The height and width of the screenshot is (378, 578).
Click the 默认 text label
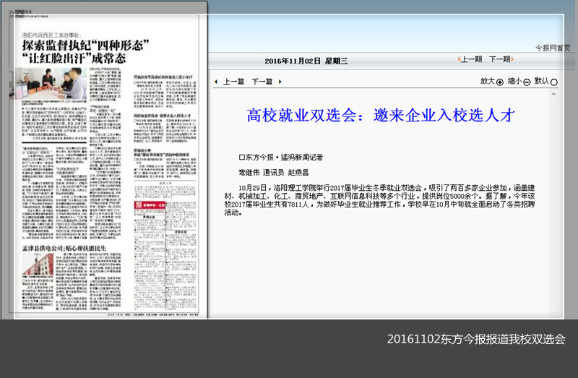pyautogui.click(x=541, y=81)
